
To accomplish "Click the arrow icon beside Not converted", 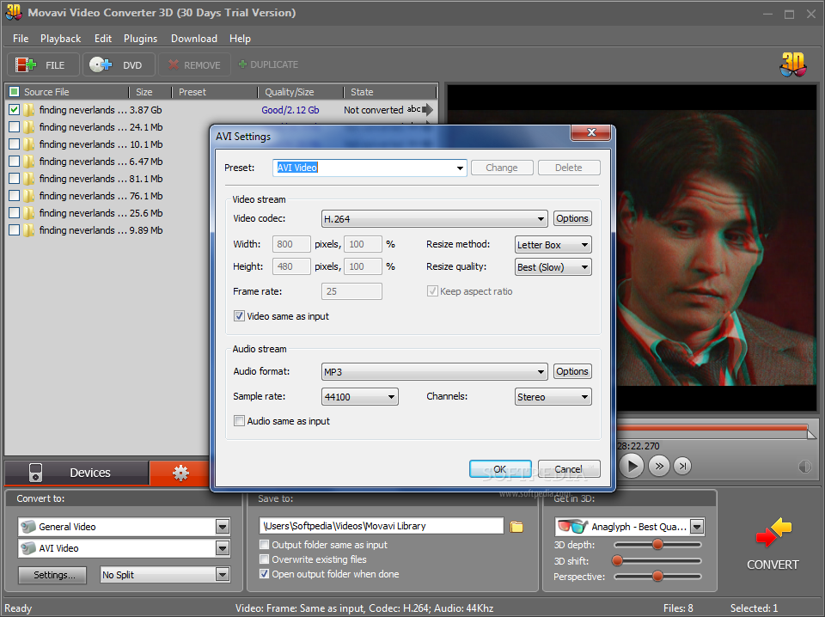I will 428,110.
